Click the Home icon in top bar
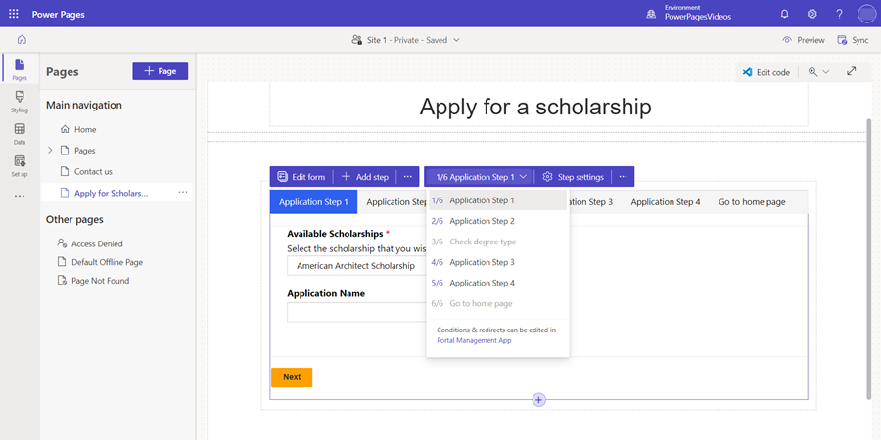The height and width of the screenshot is (440, 881). click(x=22, y=40)
